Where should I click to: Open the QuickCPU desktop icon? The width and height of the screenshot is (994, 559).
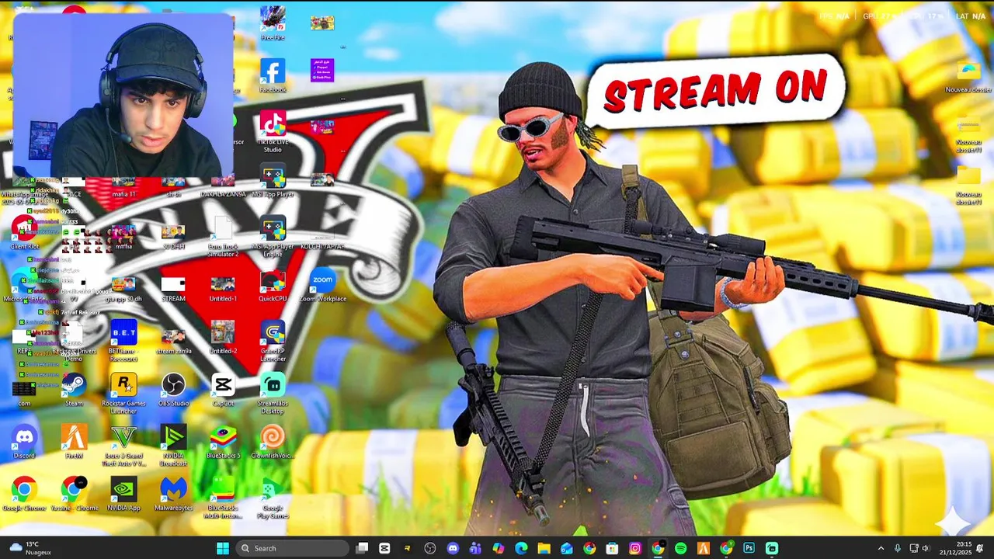point(273,285)
